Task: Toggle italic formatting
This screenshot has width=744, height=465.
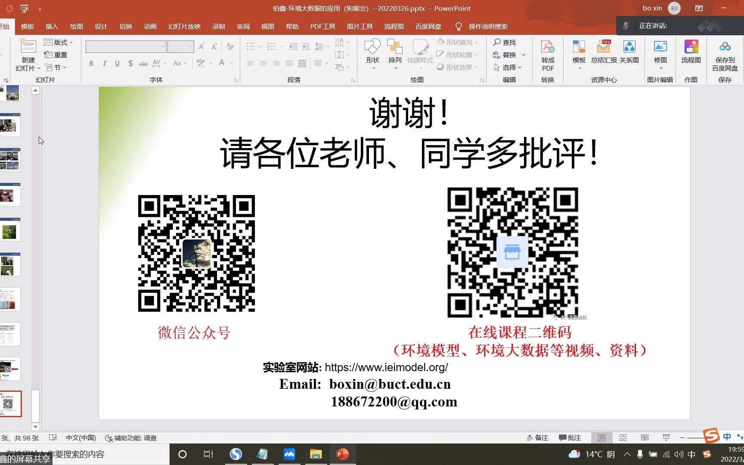Action: pyautogui.click(x=104, y=63)
